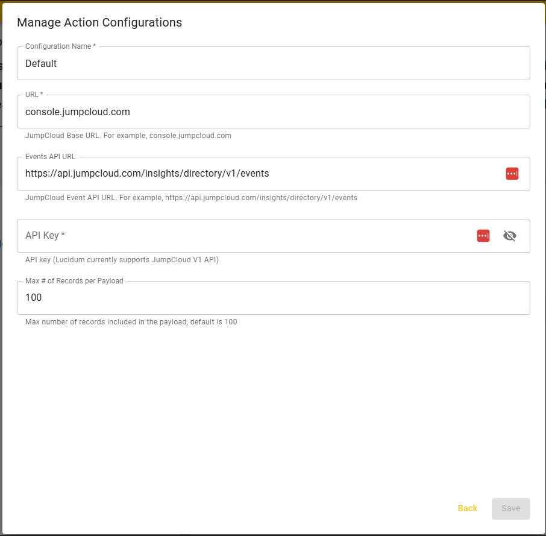
Task: Click into the Events API URL field
Action: [274, 174]
